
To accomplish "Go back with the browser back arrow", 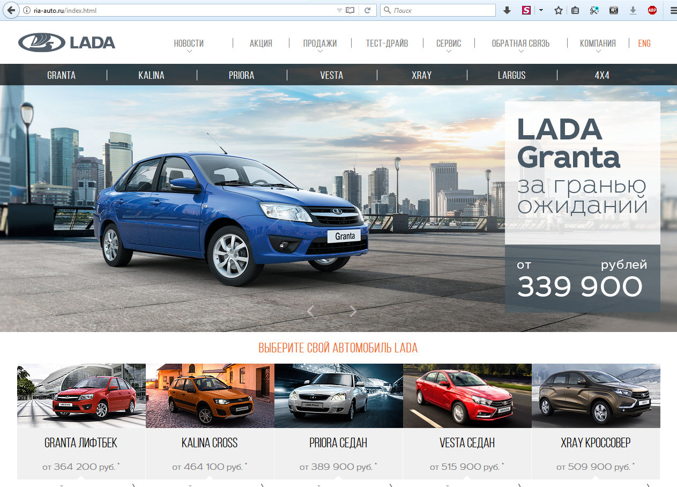I will point(10,10).
